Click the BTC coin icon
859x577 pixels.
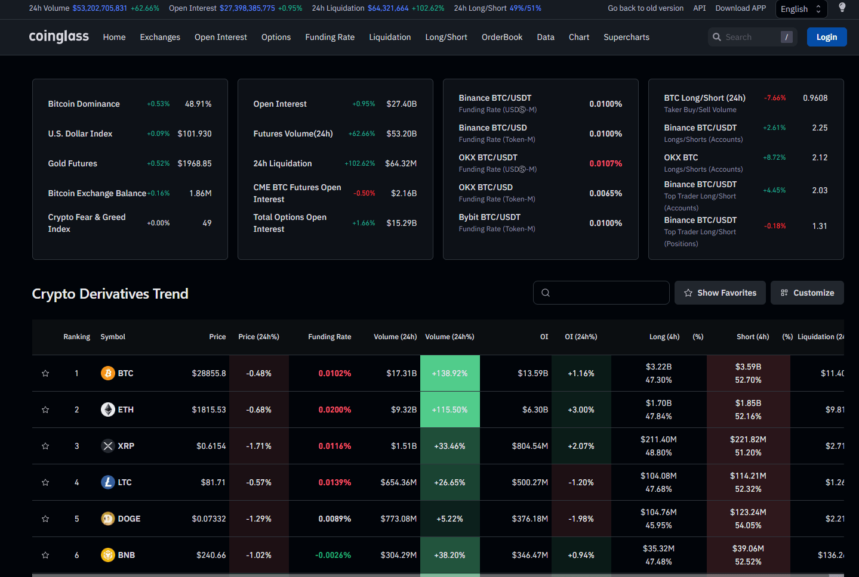108,373
